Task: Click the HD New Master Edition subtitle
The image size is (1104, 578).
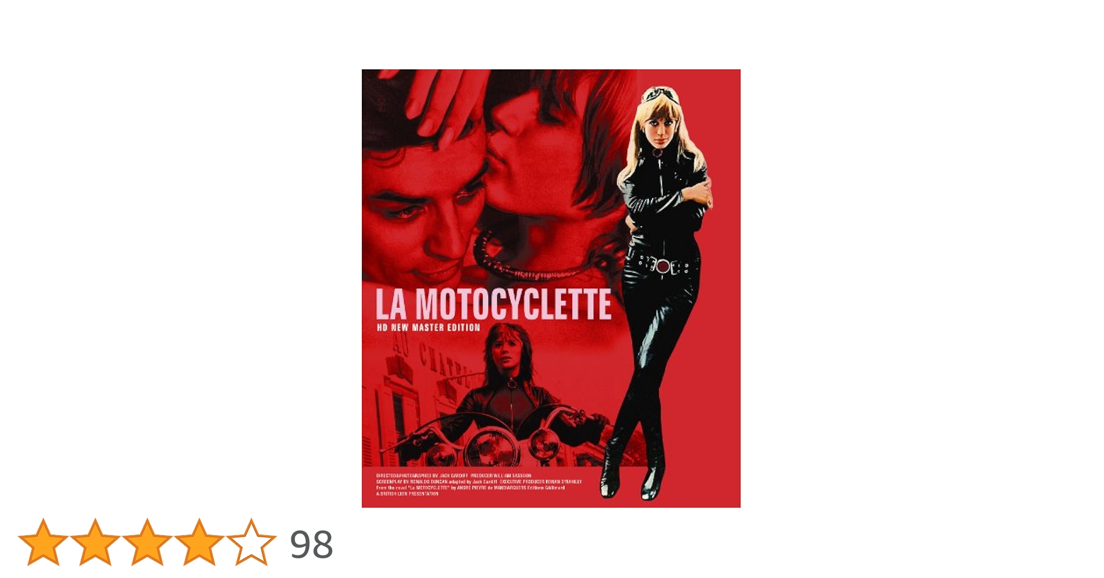Action: coord(428,328)
